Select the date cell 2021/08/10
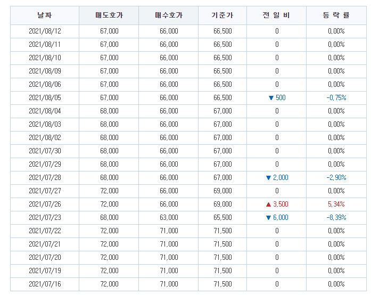Viewport: 371px width, 295px height. (x=45, y=58)
